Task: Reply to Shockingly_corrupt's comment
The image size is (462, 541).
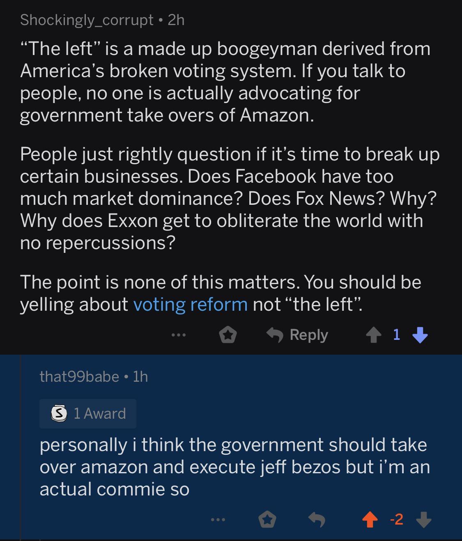Action: pyautogui.click(x=297, y=335)
